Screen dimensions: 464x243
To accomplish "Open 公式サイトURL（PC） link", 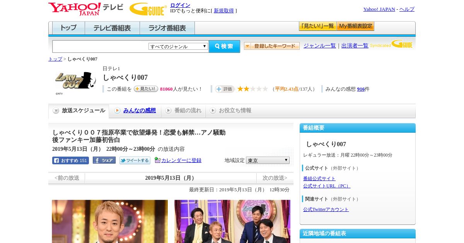I will pyautogui.click(x=327, y=186).
